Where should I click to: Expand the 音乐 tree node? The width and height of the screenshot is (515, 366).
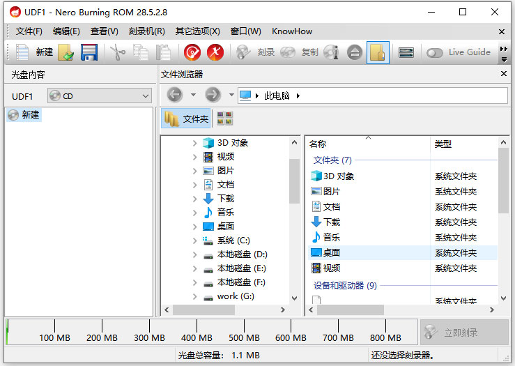pyautogui.click(x=194, y=213)
